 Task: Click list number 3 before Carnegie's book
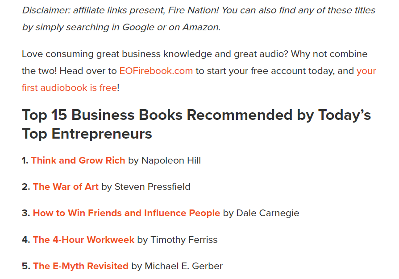click(26, 213)
